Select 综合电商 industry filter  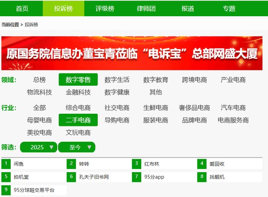pyautogui.click(x=78, y=108)
